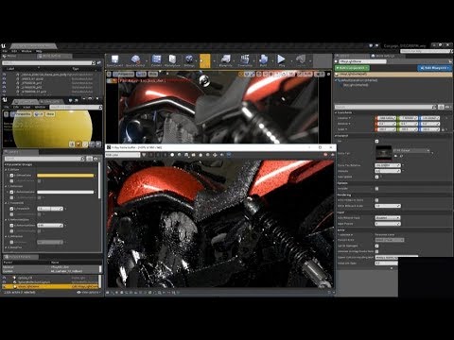
Task: Open the viewport options arrow in main viewport
Action: [x=109, y=74]
